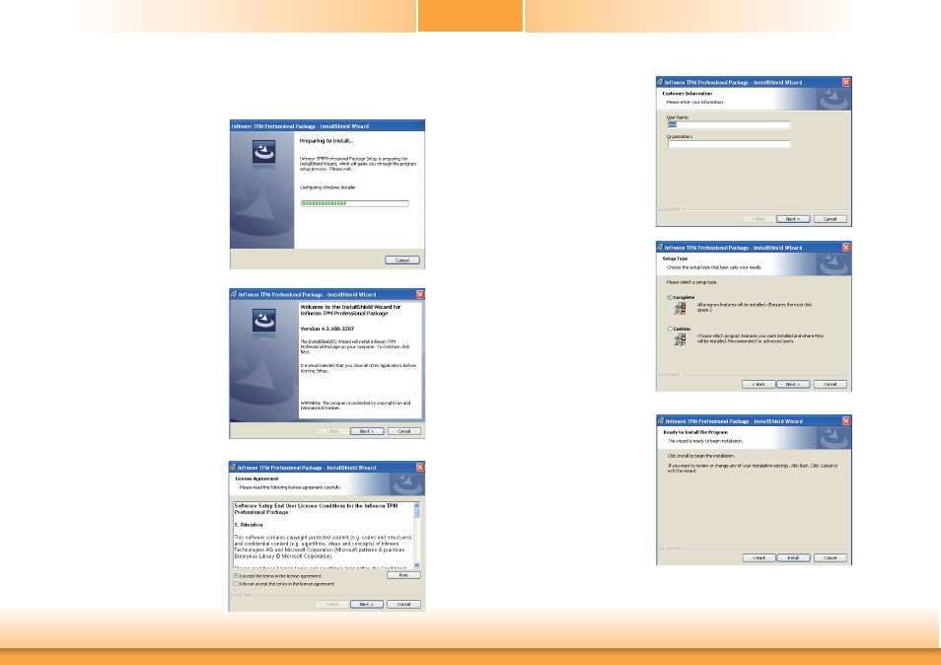This screenshot has width=941, height=665.
Task: Click the Custom setup type icon
Action: (679, 340)
